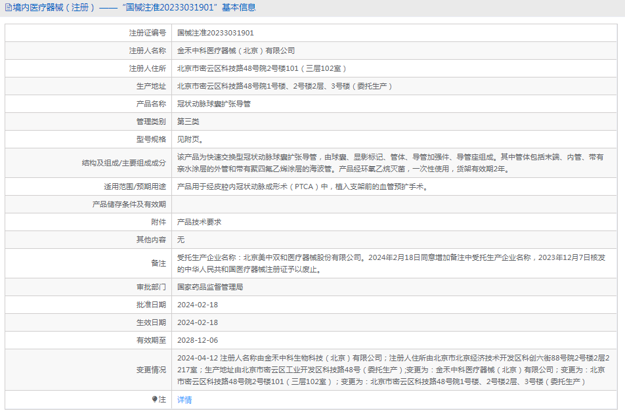
Task: Click the bulb icon beside 注 label
Action: pos(155,399)
